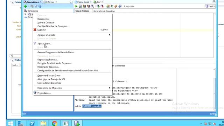Choose Explorador de Esquemas

tap(72, 83)
